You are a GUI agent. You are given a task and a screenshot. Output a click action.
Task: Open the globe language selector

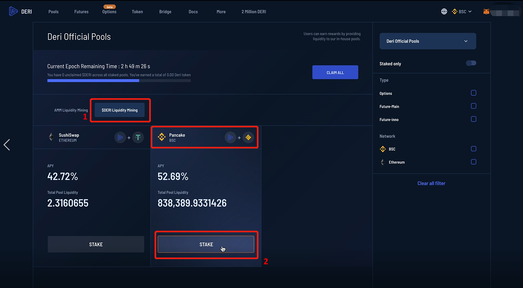pyautogui.click(x=444, y=11)
